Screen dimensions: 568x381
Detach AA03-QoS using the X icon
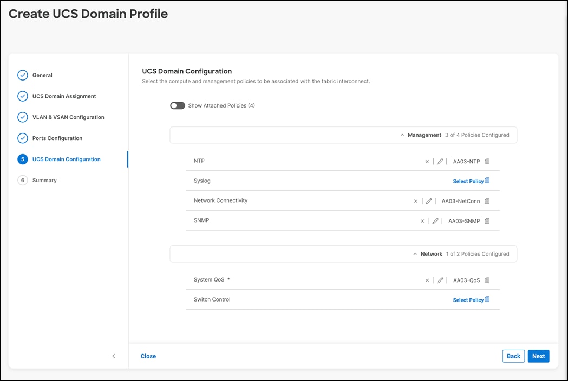point(427,280)
